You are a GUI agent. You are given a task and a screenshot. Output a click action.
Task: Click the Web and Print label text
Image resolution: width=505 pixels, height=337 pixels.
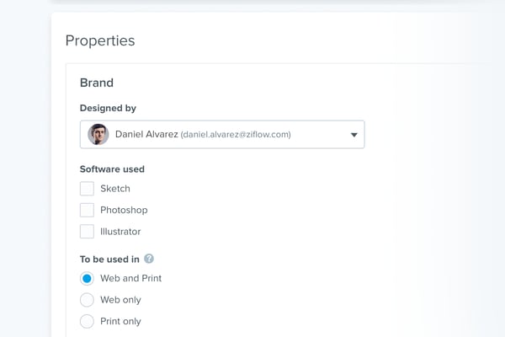click(x=130, y=278)
